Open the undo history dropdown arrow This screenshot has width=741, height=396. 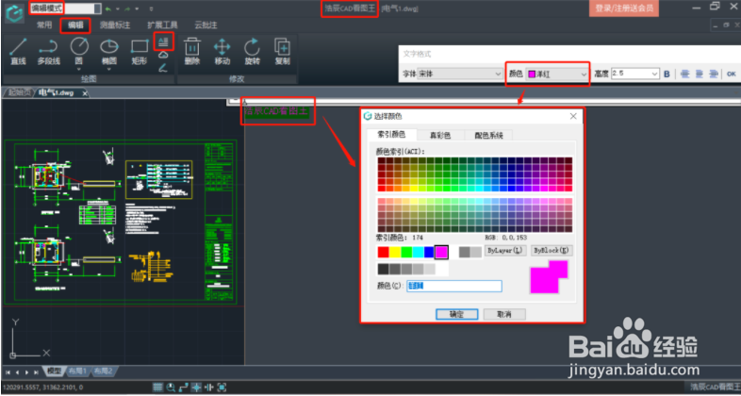(118, 9)
